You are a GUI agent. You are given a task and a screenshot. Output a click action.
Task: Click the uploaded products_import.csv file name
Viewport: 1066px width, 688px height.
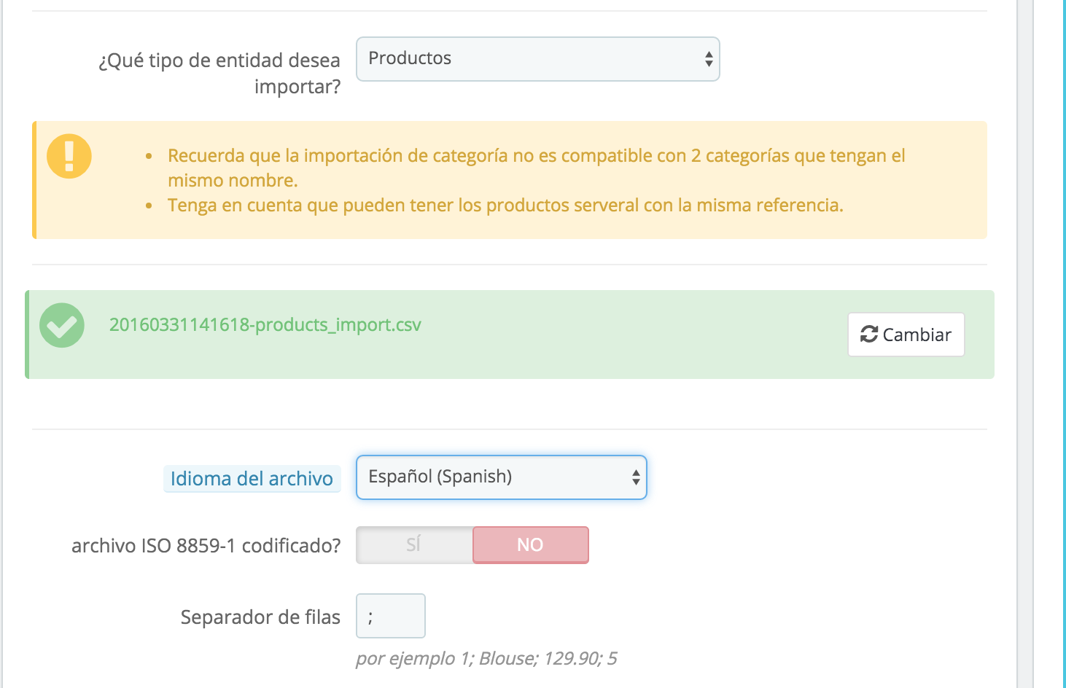[x=265, y=325]
